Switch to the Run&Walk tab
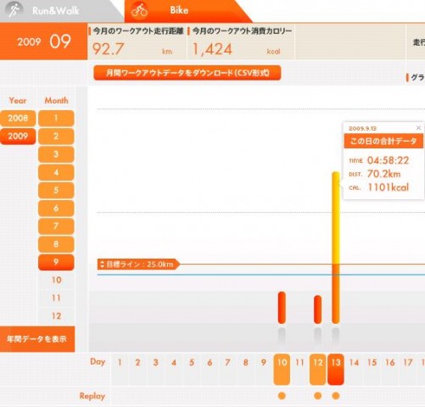The width and height of the screenshot is (425, 407). point(55,11)
